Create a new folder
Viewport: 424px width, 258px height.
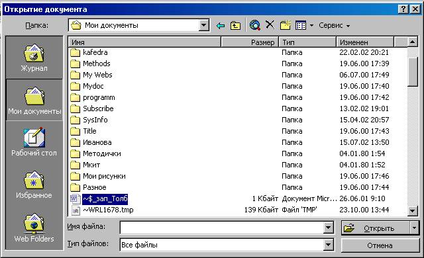[286, 25]
